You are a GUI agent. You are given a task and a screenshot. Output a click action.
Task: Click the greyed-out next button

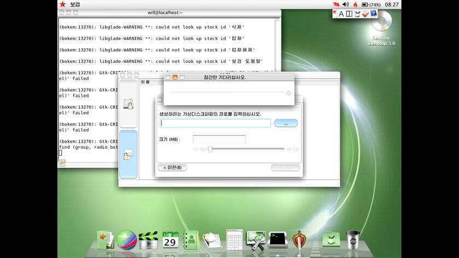pyautogui.click(x=285, y=167)
